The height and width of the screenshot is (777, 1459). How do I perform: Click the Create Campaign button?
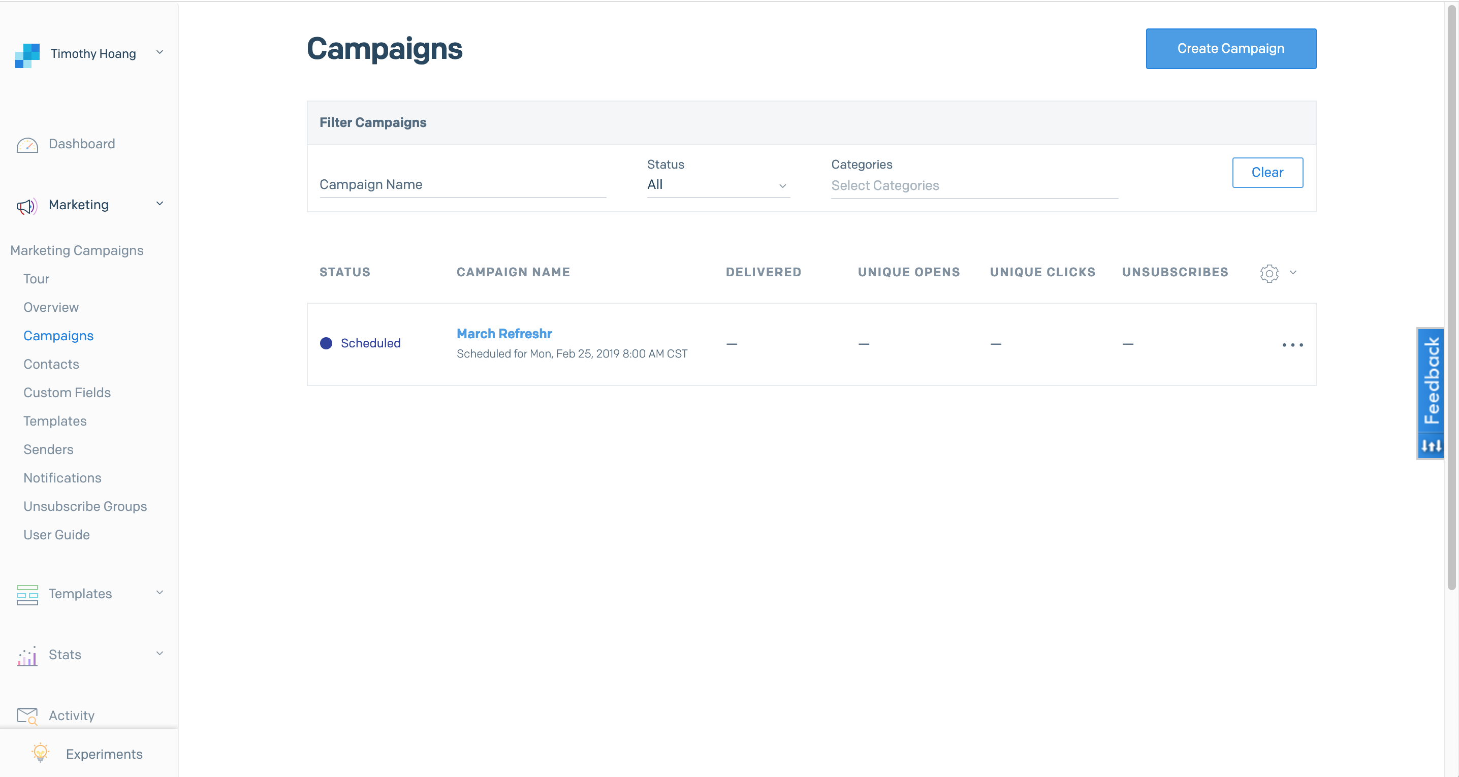pyautogui.click(x=1230, y=49)
